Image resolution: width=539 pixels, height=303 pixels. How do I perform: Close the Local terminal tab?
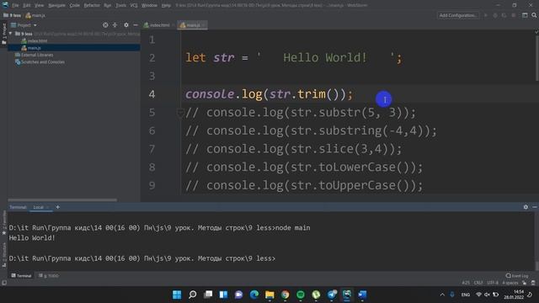point(48,207)
